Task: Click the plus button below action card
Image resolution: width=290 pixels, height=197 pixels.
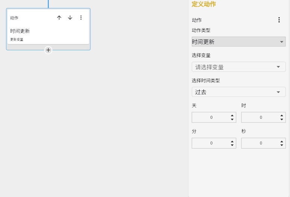Action: pos(48,50)
